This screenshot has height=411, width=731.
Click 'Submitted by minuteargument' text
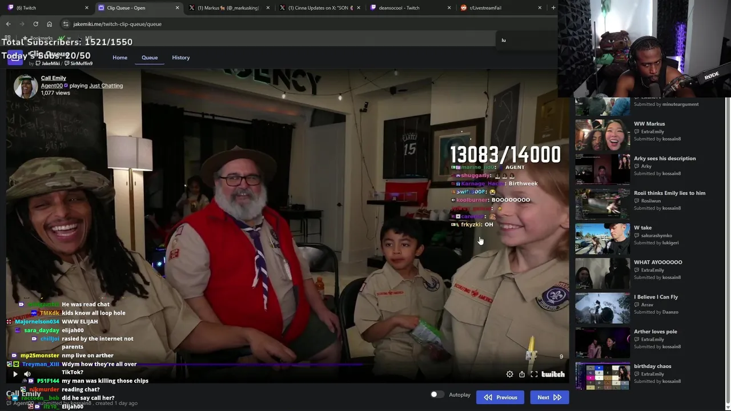click(x=666, y=104)
